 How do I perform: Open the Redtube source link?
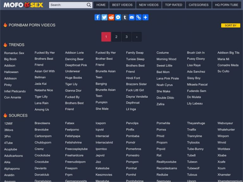(x=162, y=174)
